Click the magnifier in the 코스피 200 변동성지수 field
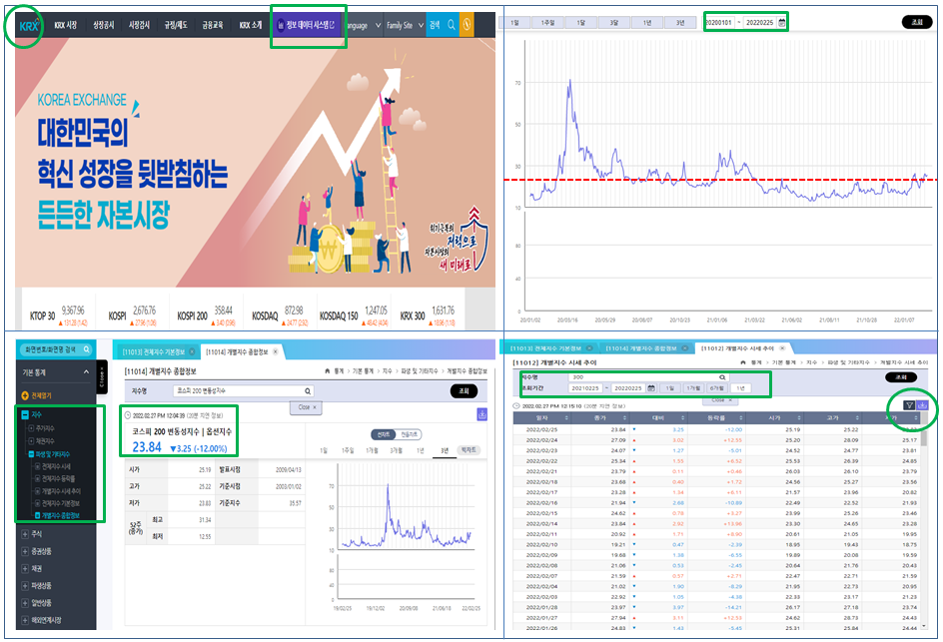 (x=308, y=390)
